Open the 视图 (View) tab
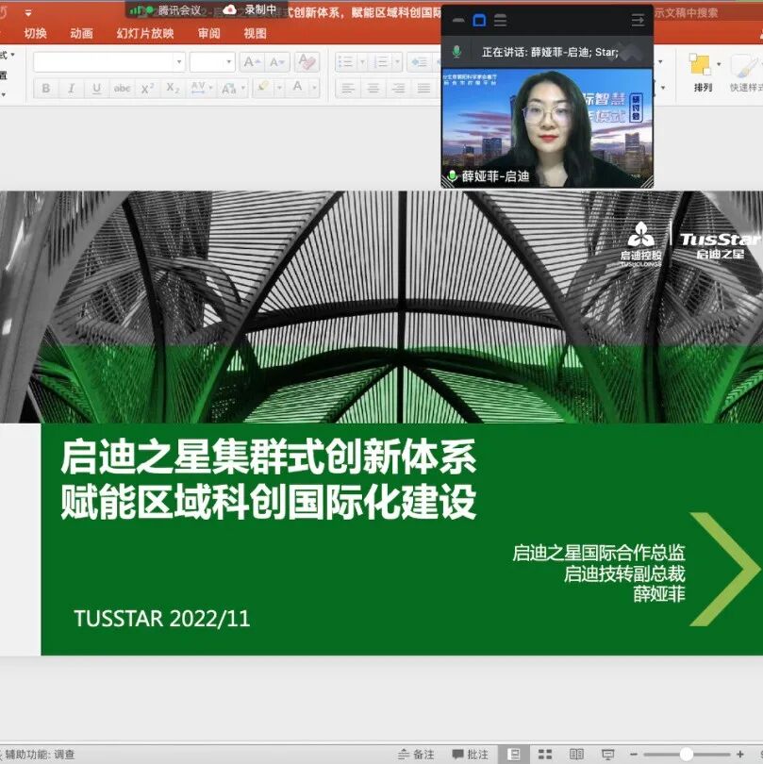763x764 pixels. tap(255, 33)
